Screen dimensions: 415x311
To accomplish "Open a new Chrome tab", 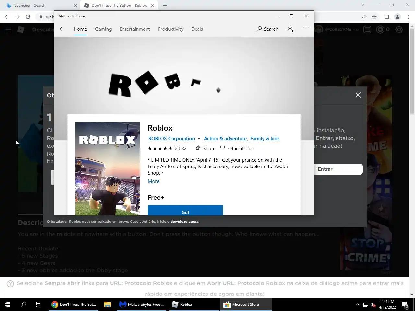I will tap(165, 6).
